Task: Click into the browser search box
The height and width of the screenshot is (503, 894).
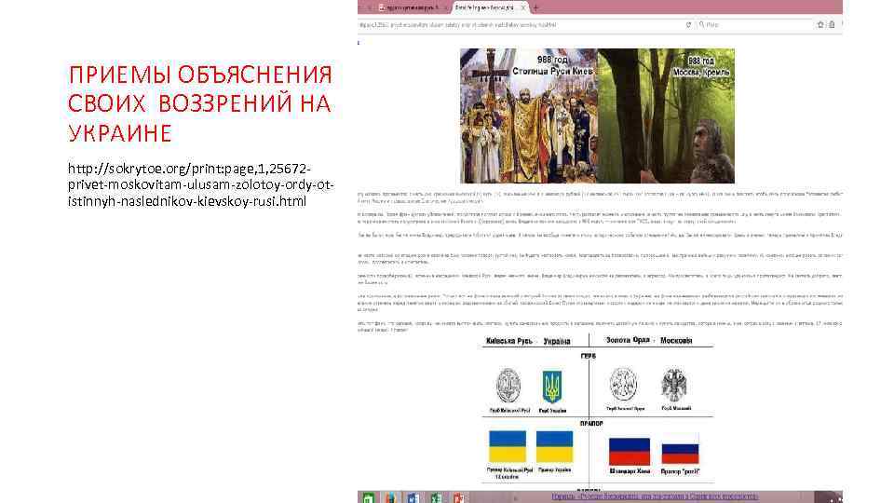Action: point(755,24)
